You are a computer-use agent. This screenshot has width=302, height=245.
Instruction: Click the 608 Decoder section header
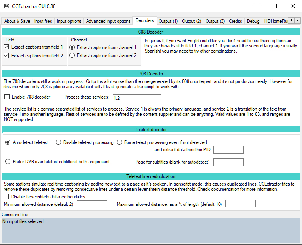[x=151, y=32]
